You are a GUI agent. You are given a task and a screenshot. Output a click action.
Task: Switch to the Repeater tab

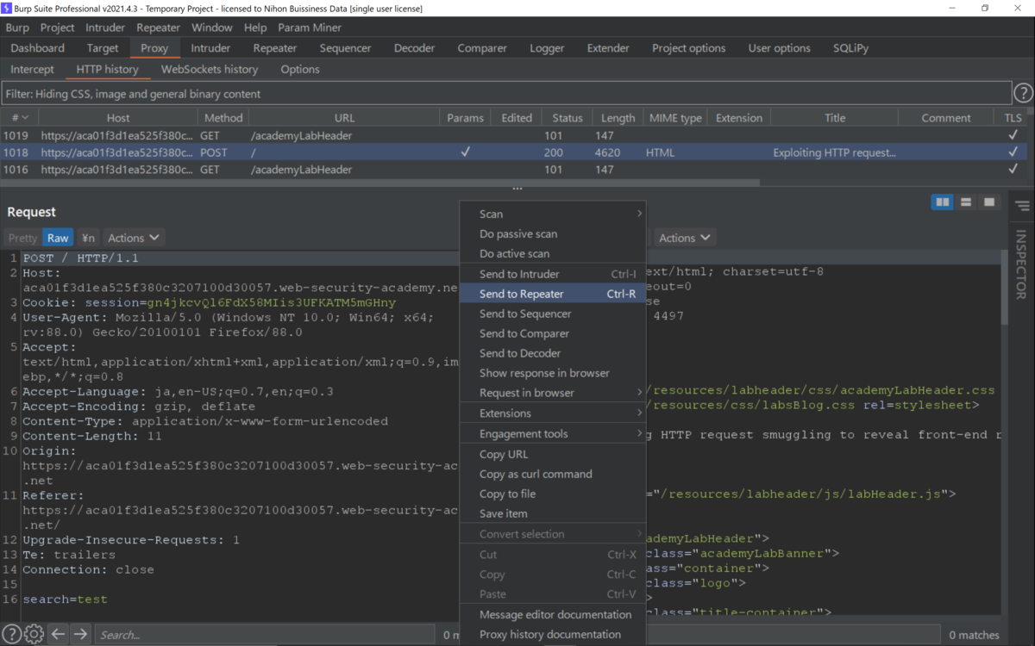[275, 48]
